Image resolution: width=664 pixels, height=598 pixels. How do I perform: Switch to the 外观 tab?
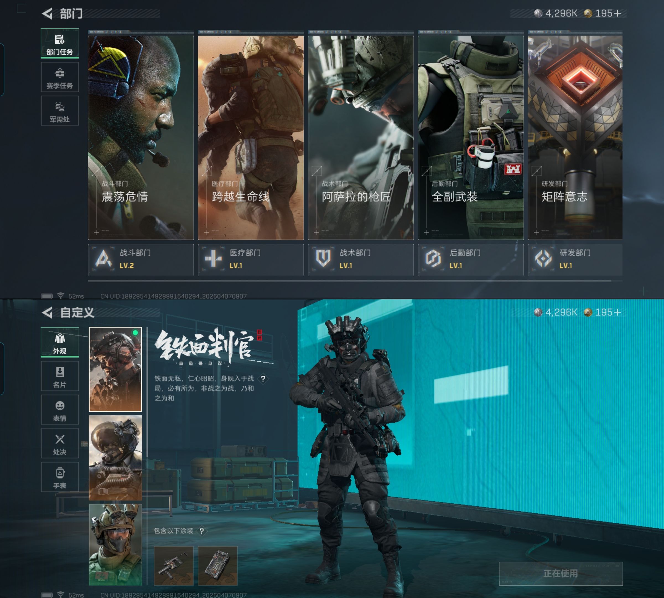tap(59, 343)
